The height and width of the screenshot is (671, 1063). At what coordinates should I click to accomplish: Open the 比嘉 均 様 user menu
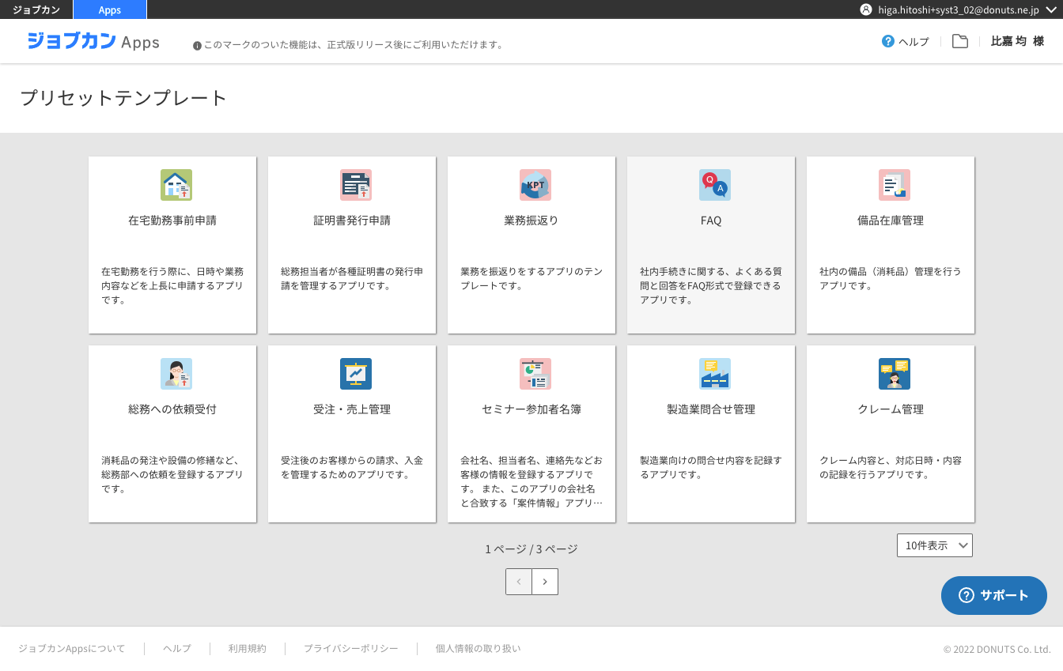pyautogui.click(x=1017, y=42)
